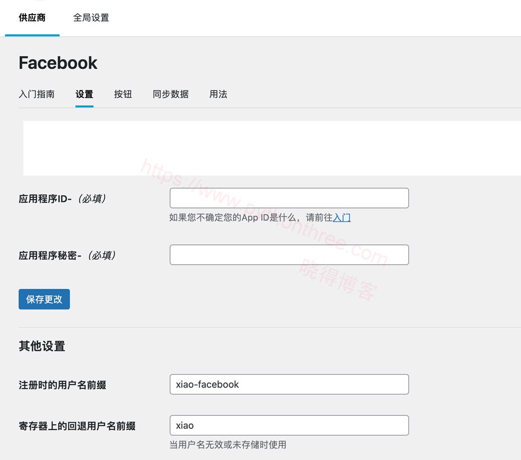The width and height of the screenshot is (521, 460).
Task: Edit the xiao-facebook username prefix field
Action: (x=289, y=384)
